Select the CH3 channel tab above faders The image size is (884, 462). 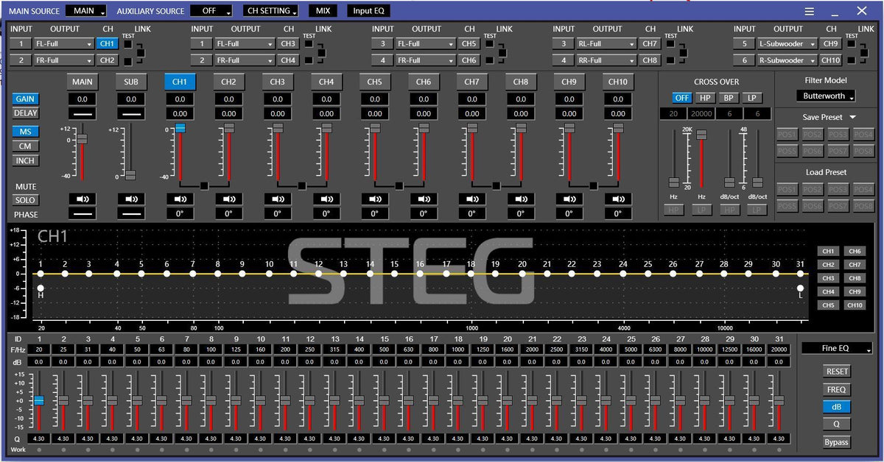pos(277,82)
